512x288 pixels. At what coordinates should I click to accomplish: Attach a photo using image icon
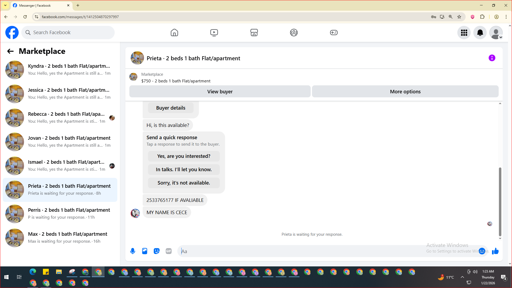[x=145, y=251]
